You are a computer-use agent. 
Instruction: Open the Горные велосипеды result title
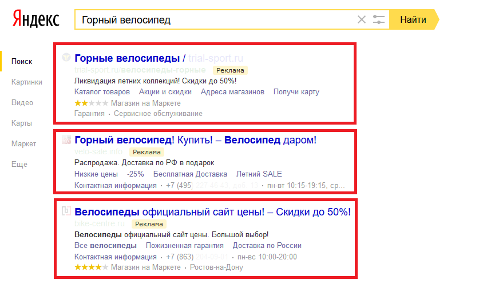click(127, 58)
